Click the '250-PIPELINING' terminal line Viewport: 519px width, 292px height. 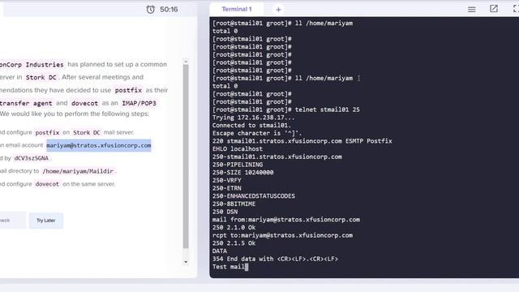[x=238, y=165]
